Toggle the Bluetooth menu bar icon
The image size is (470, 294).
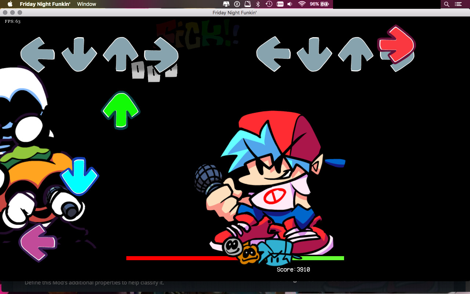(x=258, y=4)
